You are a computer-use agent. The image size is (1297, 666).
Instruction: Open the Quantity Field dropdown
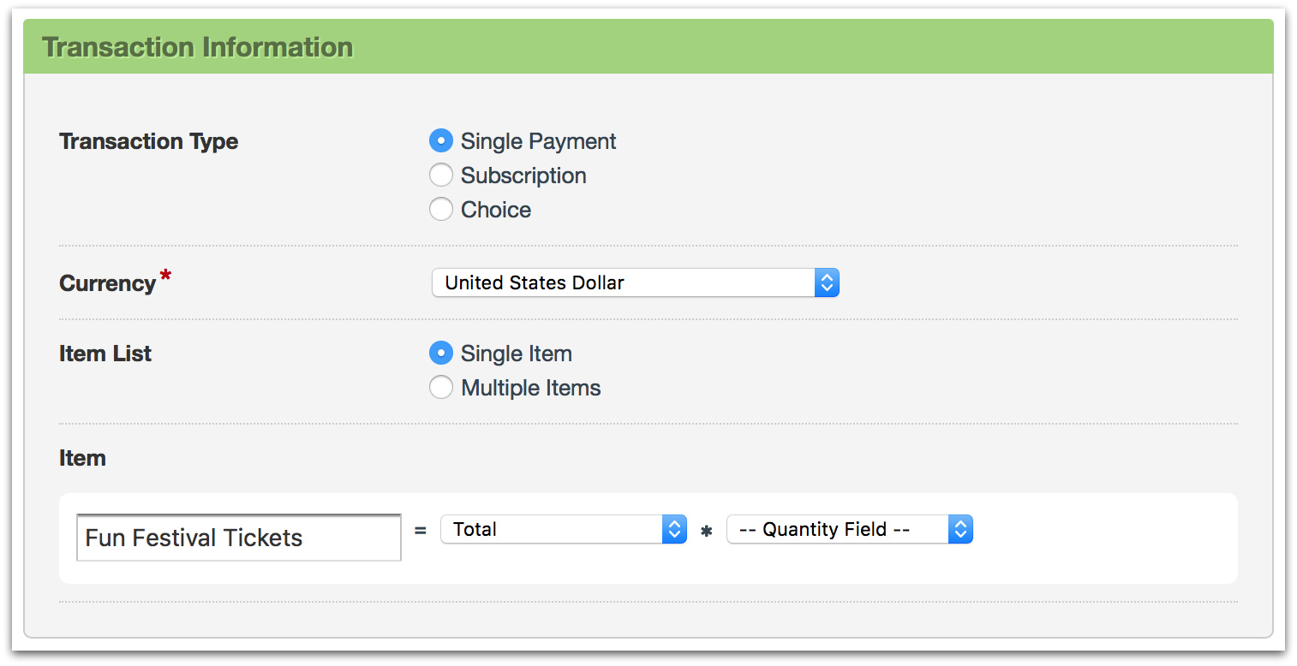click(838, 530)
